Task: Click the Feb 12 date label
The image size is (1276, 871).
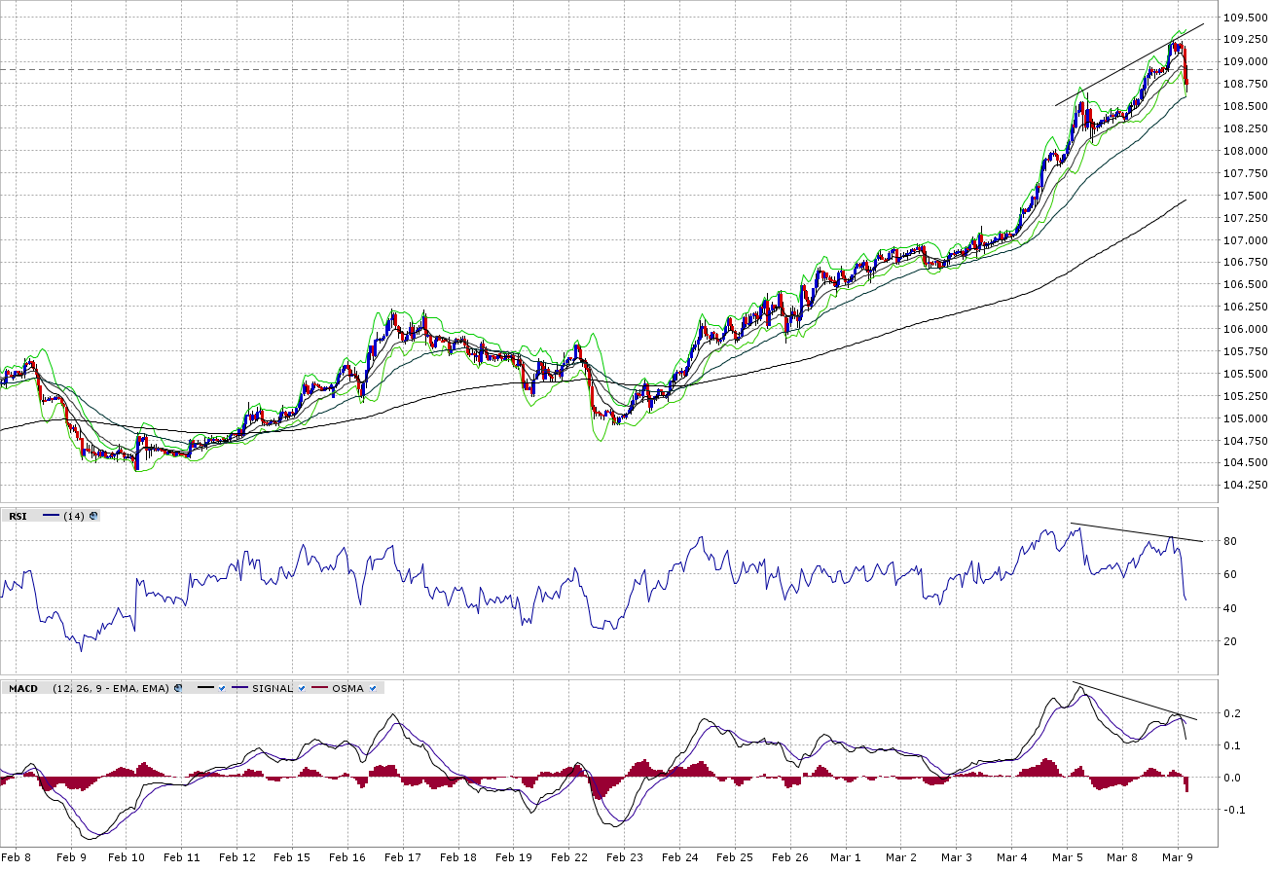Action: [237, 857]
